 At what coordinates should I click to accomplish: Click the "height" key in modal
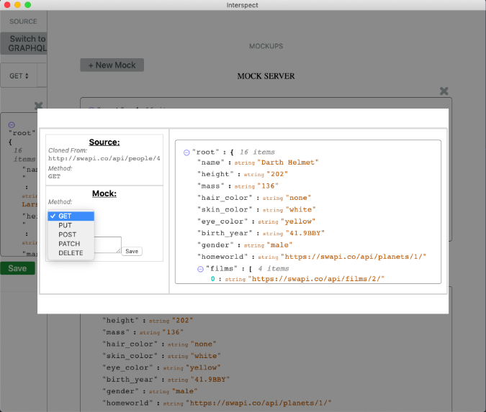pyautogui.click(x=215, y=174)
